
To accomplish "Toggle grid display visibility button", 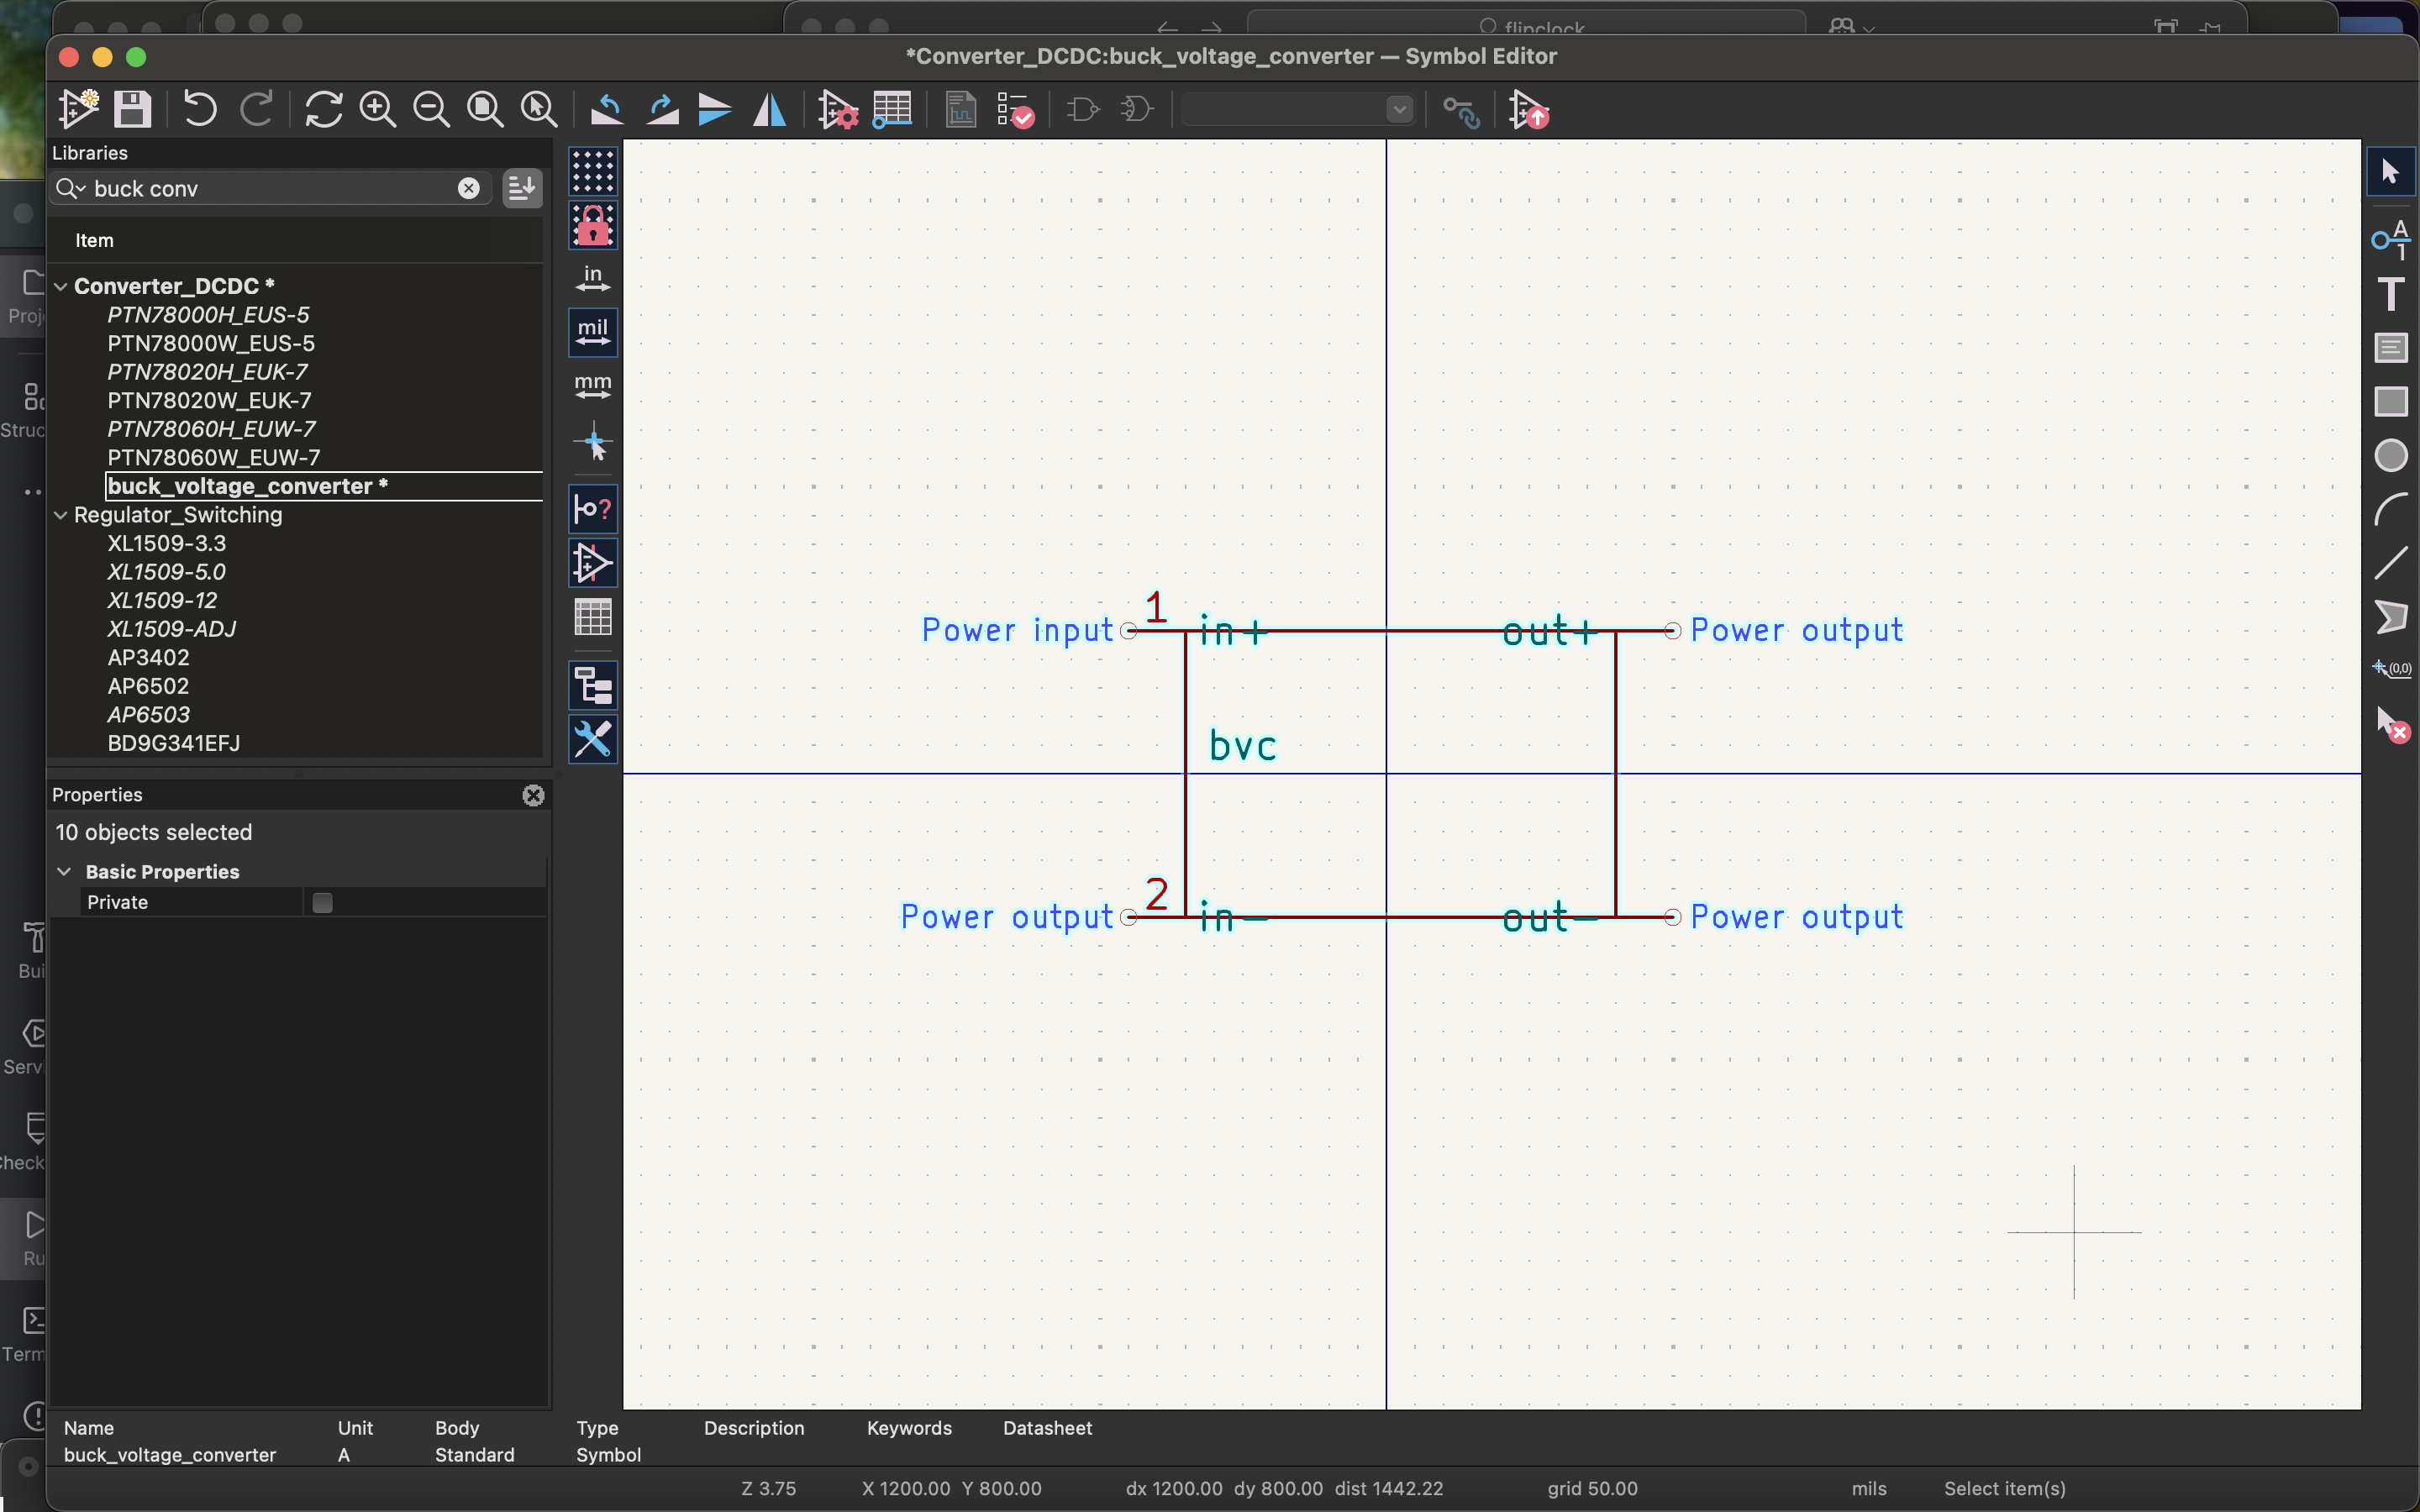I will pyautogui.click(x=593, y=172).
